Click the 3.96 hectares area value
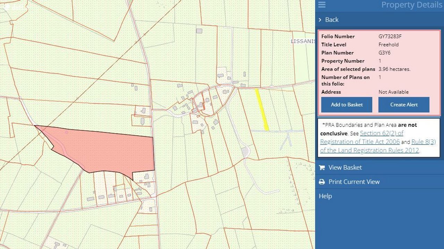Image resolution: width=444 pixels, height=249 pixels. pos(394,69)
